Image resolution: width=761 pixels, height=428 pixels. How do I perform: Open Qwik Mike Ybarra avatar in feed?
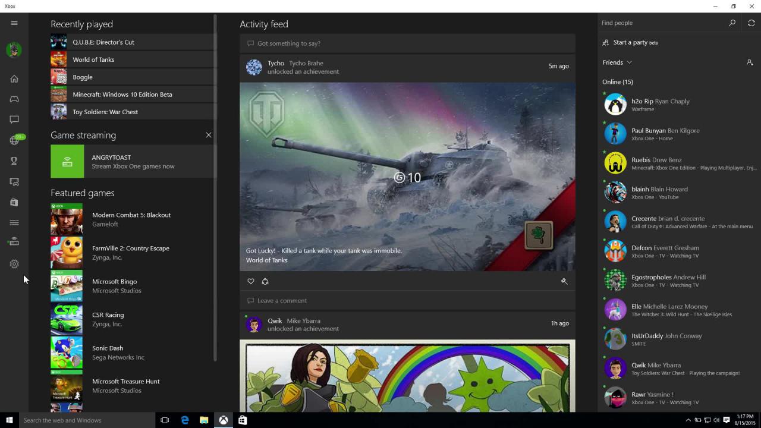pyautogui.click(x=254, y=325)
